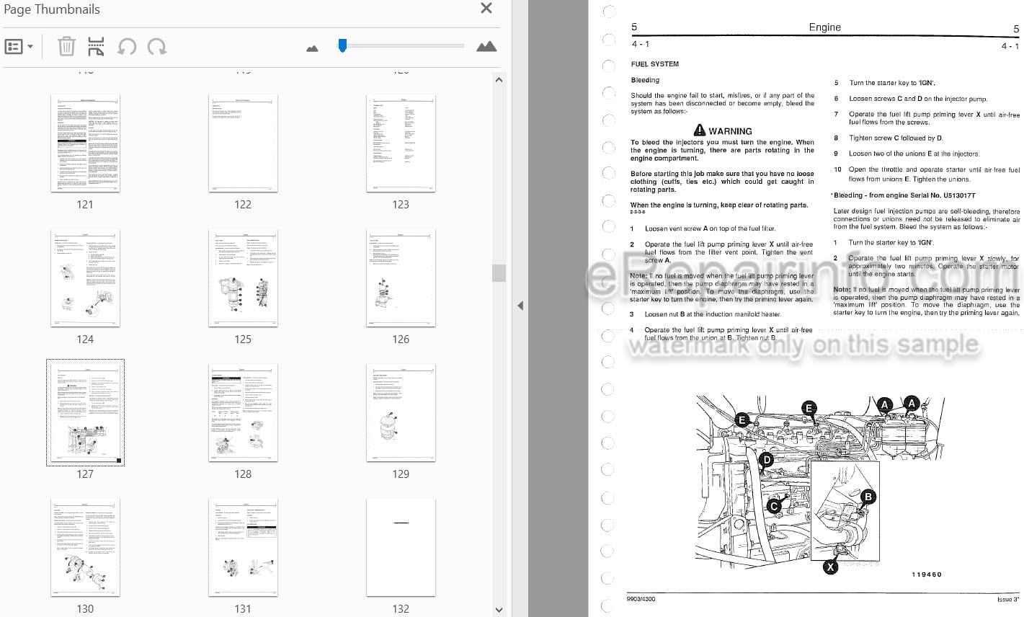Select page 126 thumbnail

[x=401, y=278]
